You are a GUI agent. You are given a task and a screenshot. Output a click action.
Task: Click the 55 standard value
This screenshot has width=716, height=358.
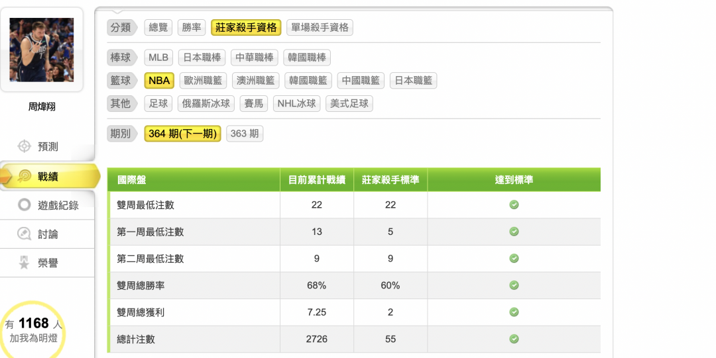click(390, 339)
